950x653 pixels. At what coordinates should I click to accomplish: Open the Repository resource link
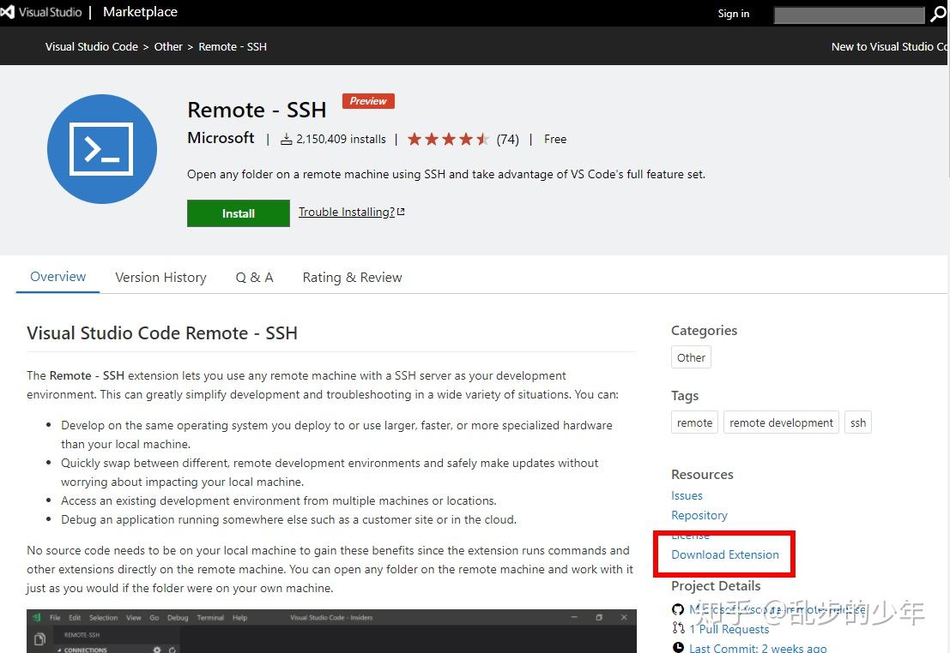[699, 515]
